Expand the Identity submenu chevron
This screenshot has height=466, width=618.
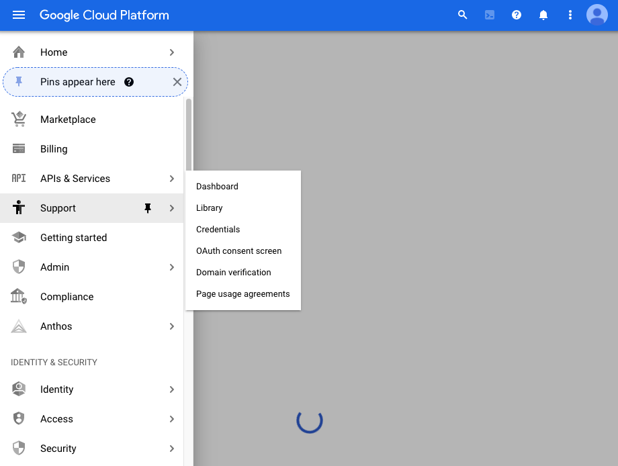click(x=171, y=389)
